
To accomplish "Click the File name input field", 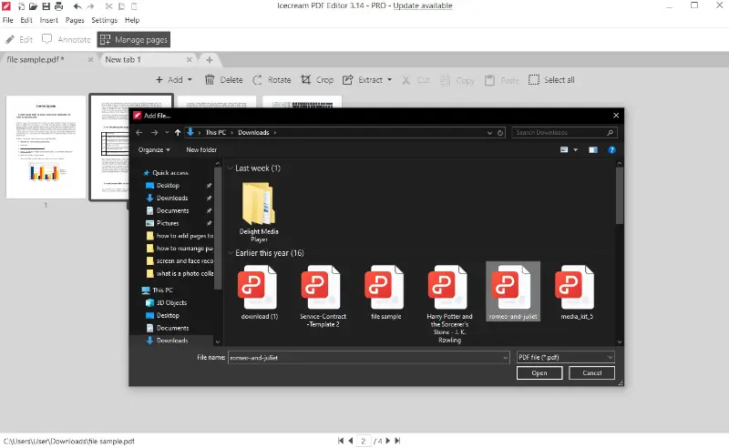I will tap(369, 357).
